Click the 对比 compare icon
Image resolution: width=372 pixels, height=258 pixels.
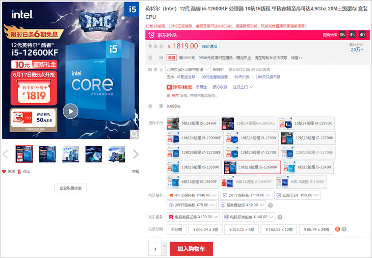[19, 171]
